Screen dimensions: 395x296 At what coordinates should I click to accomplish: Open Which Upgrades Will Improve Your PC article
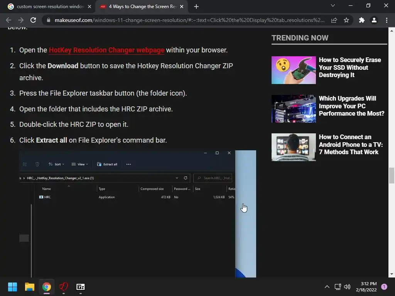coord(351,106)
